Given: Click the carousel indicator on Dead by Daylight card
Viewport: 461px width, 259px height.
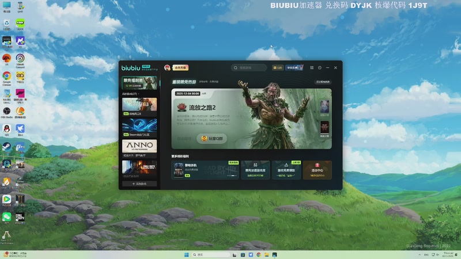Looking at the screenshot, I should [232, 176].
